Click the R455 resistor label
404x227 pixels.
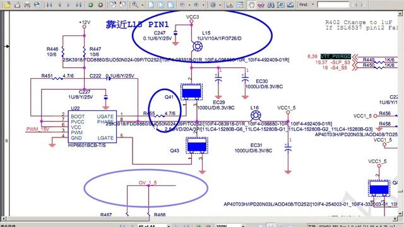pyautogui.click(x=149, y=113)
